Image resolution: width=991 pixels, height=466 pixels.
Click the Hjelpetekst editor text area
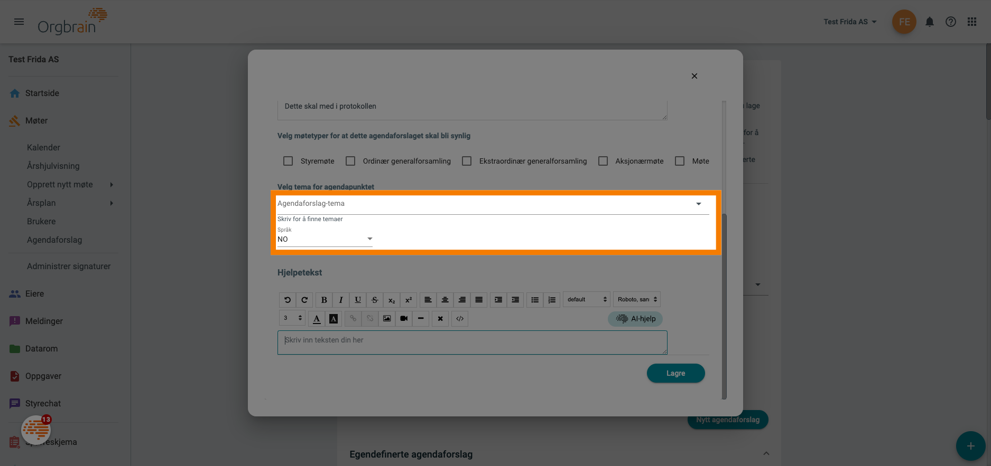click(x=472, y=343)
